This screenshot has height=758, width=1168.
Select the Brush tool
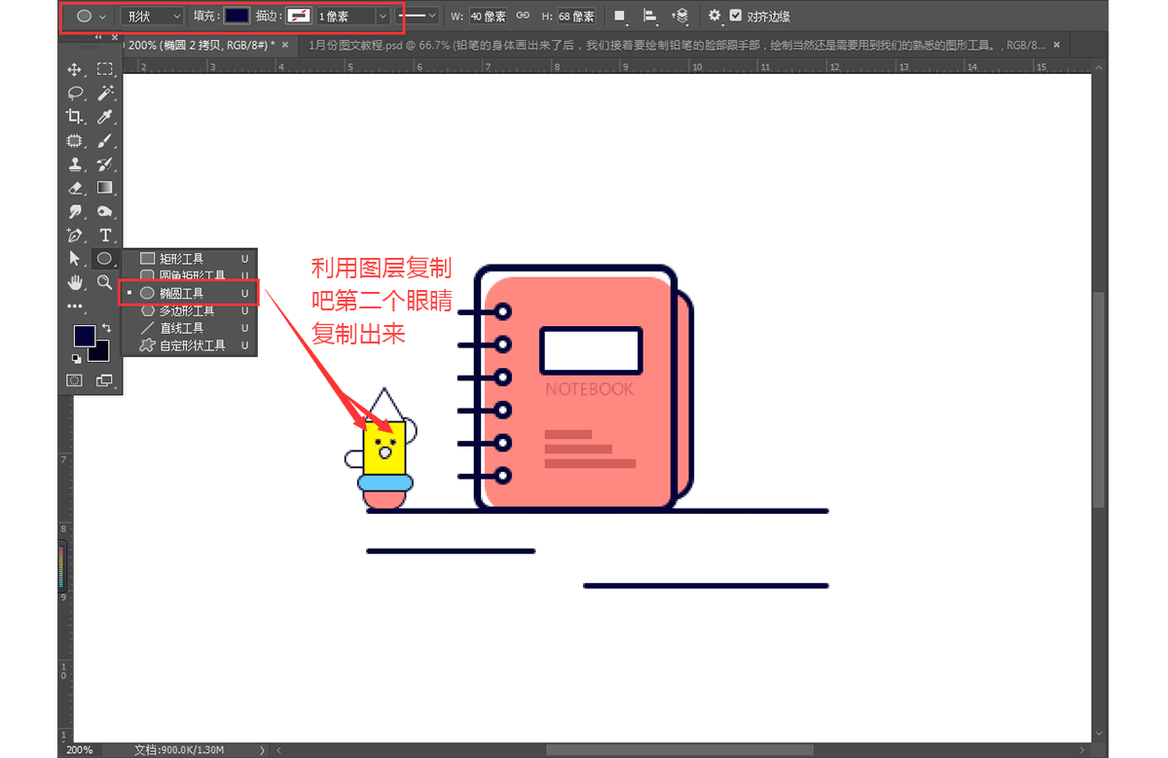[x=105, y=140]
